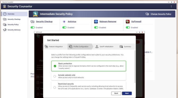Click the Back button in Get Started
This screenshot has height=98, width=178.
[x=116, y=93]
